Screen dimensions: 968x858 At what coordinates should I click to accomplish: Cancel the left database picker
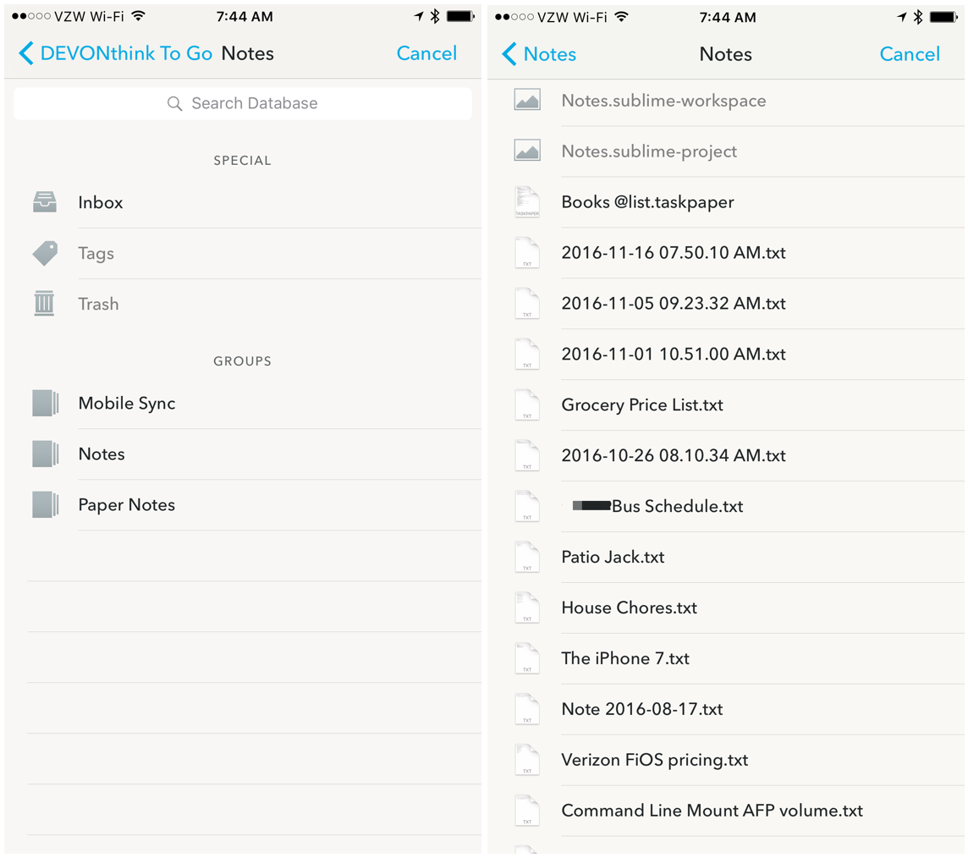click(426, 53)
